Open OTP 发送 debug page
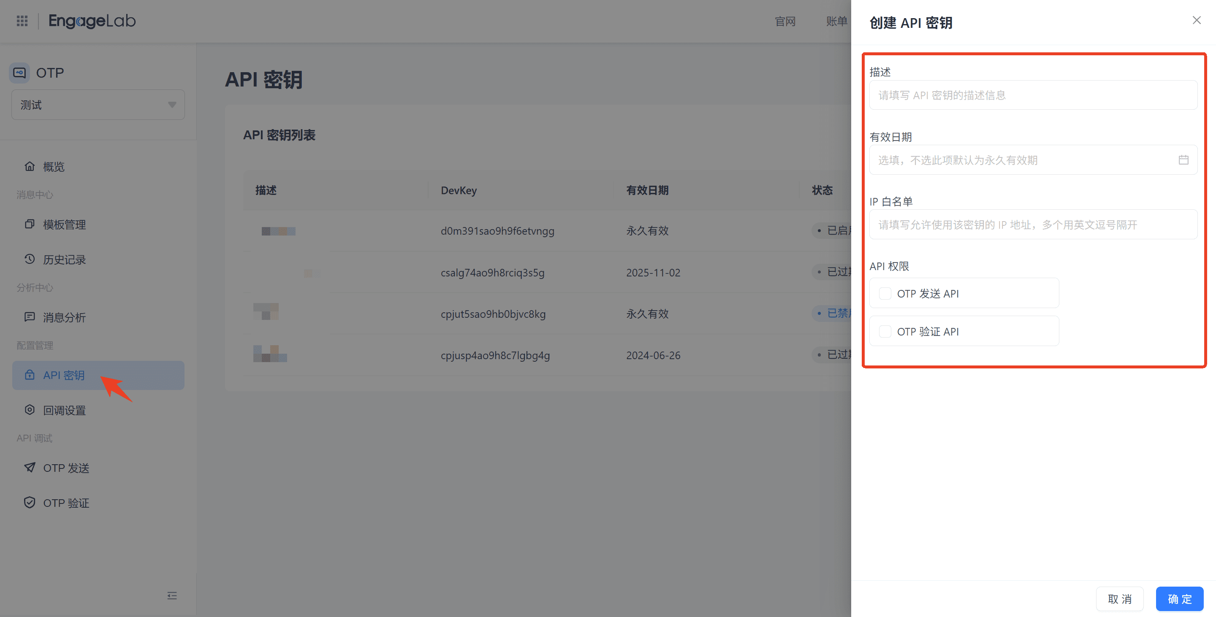This screenshot has width=1216, height=617. click(67, 468)
